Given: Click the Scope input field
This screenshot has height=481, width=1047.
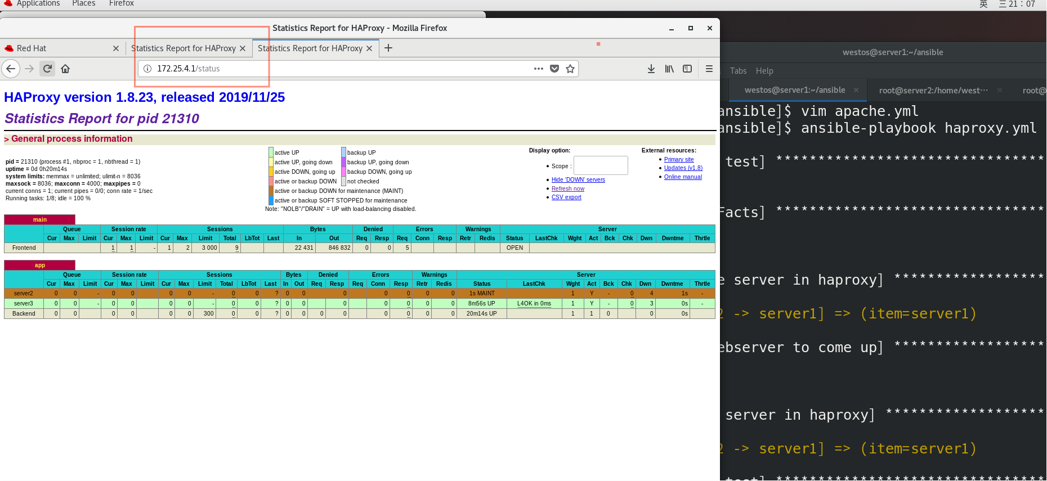Looking at the screenshot, I should coord(601,165).
